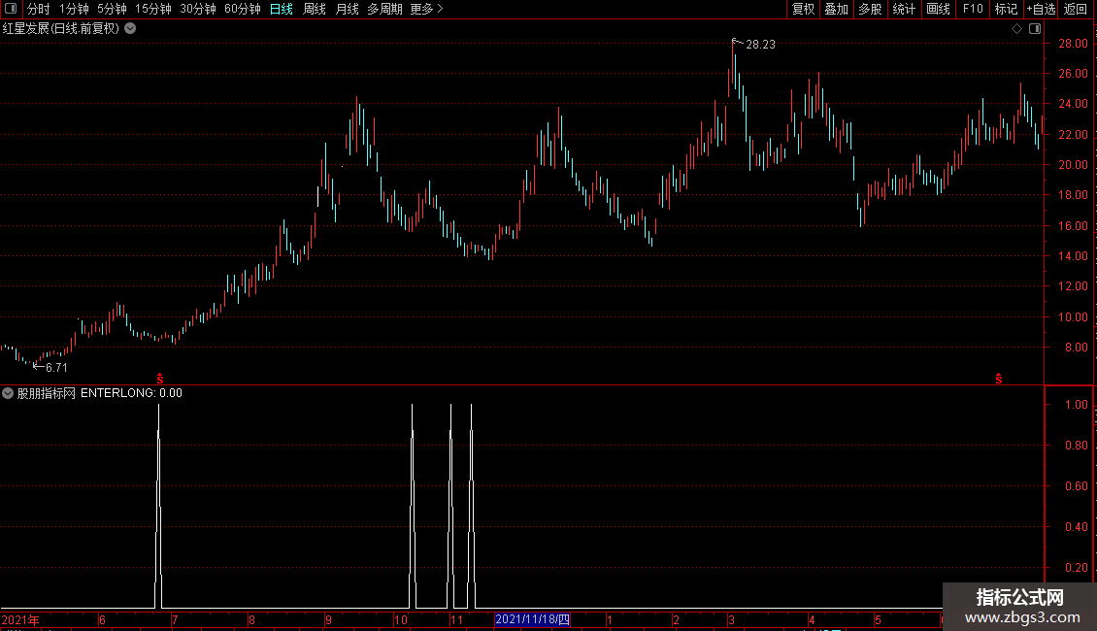Select the 5分钟 period tab
Viewport: 1097px width, 631px height.
[112, 9]
